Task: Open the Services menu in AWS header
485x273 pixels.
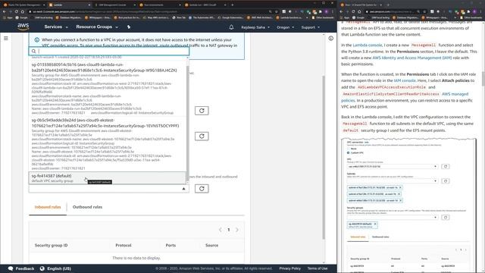Action: click(x=55, y=27)
